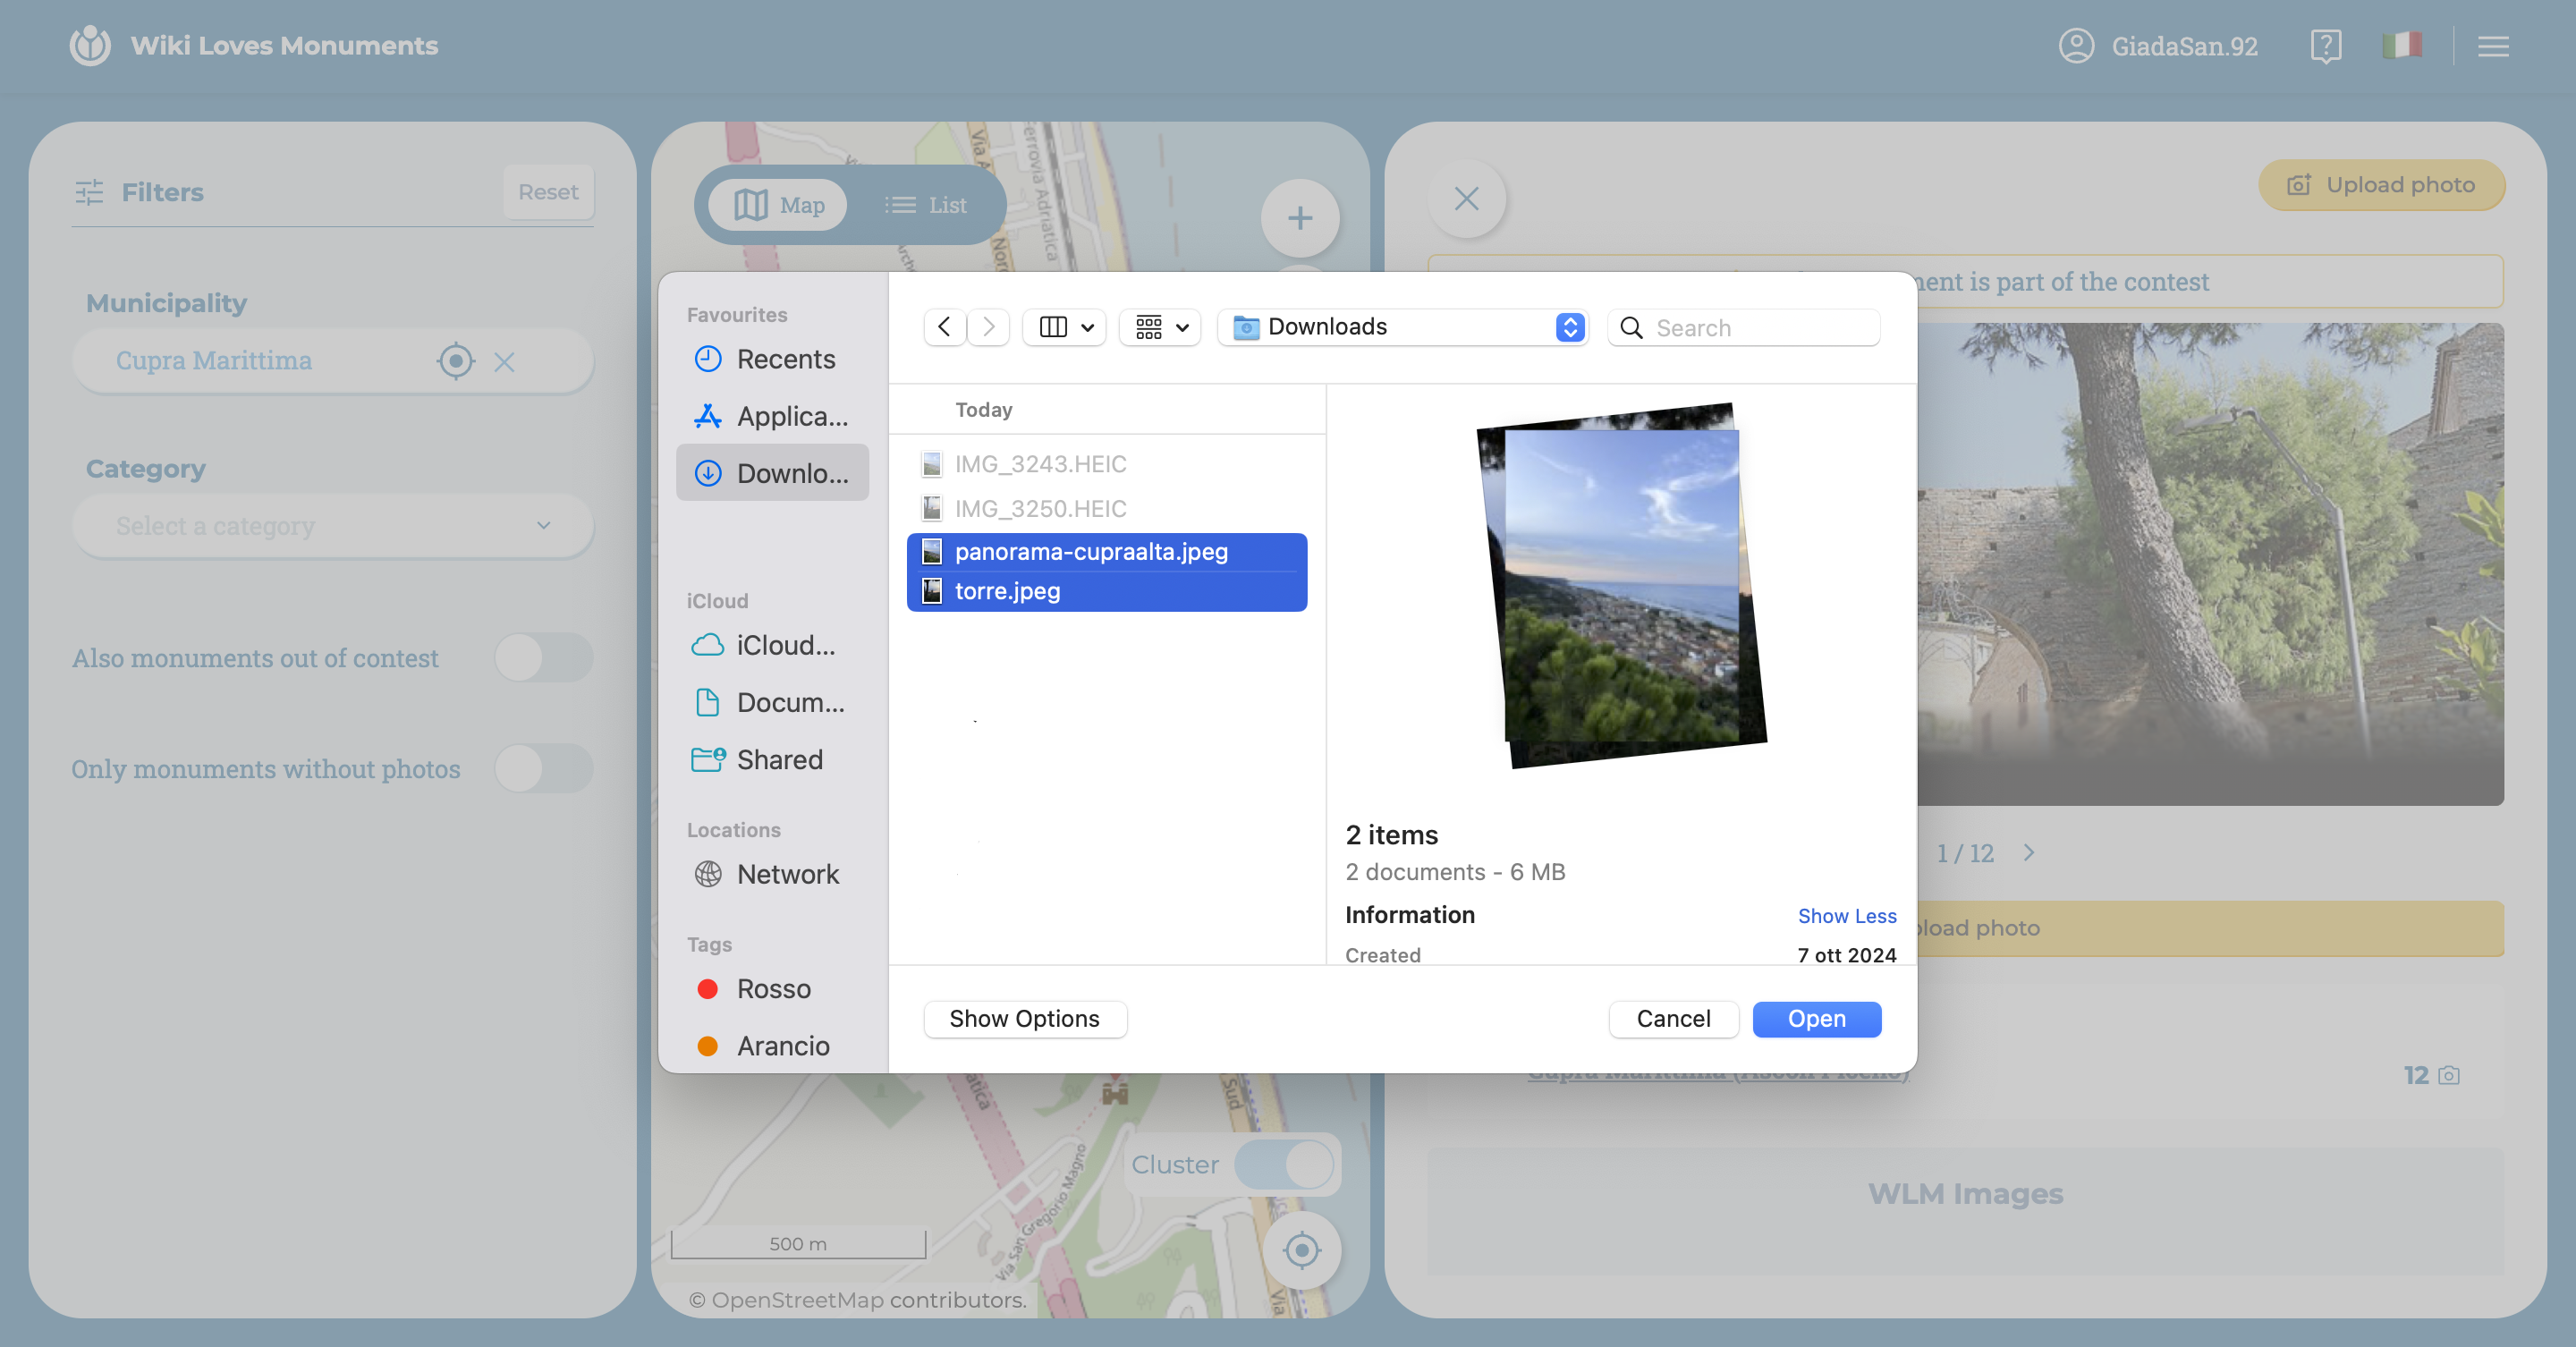Select Recents in the sidebar
Viewport: 2576px width, 1347px height.
tap(785, 359)
